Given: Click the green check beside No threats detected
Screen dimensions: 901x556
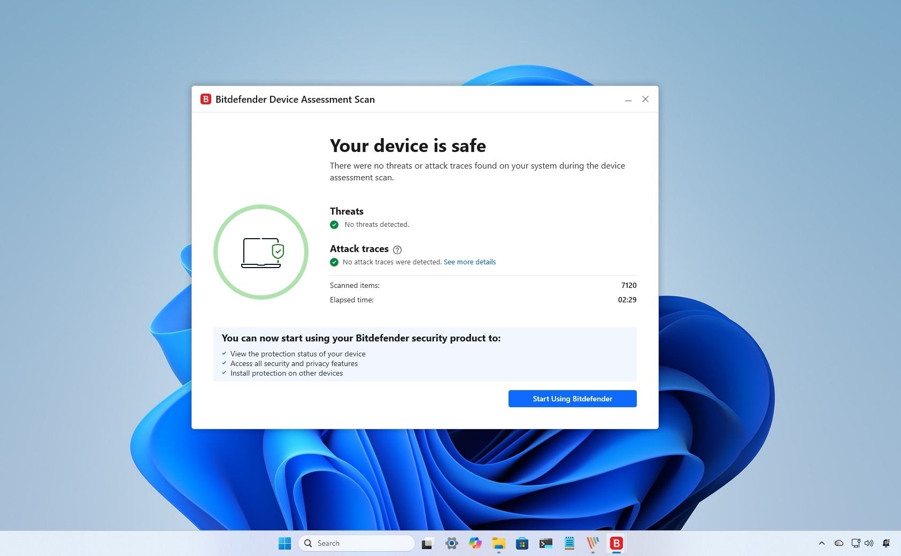Looking at the screenshot, I should click(334, 225).
